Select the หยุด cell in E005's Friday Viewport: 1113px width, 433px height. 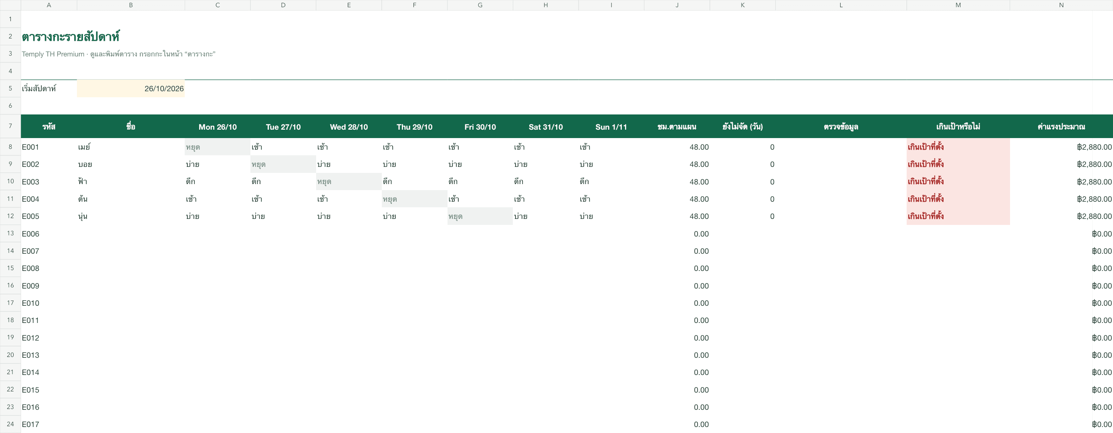coord(480,216)
